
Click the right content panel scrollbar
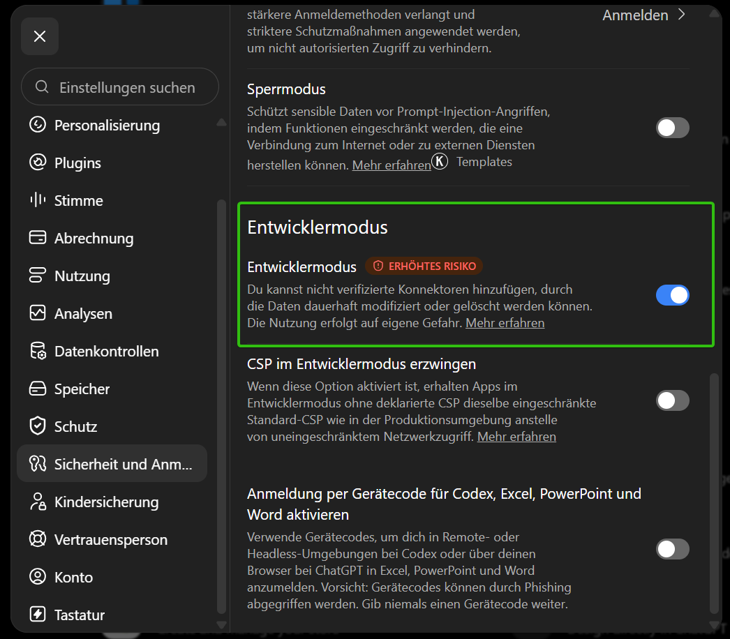coord(714,493)
